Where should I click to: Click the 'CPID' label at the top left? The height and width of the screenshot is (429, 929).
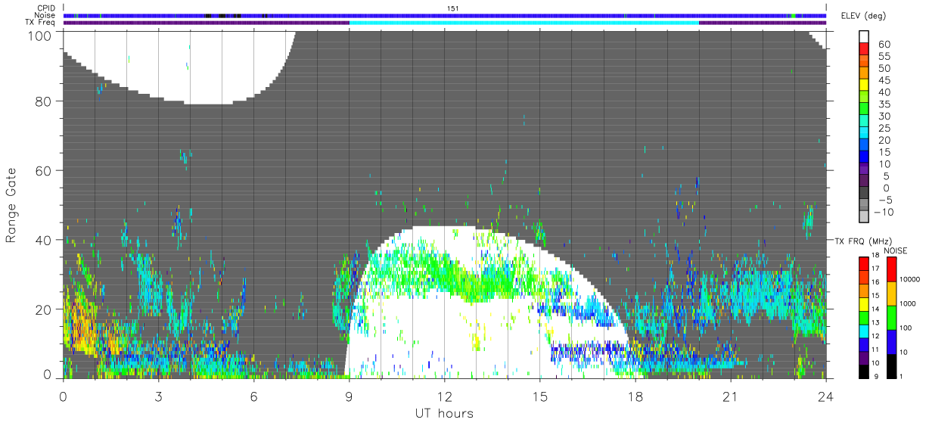pyautogui.click(x=45, y=8)
